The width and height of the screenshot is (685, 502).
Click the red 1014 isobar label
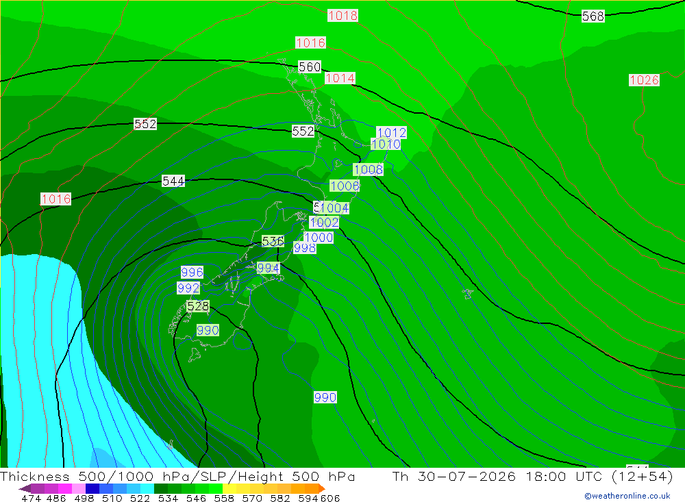pos(340,78)
